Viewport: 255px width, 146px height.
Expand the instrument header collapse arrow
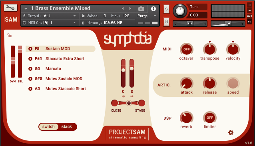(26, 9)
